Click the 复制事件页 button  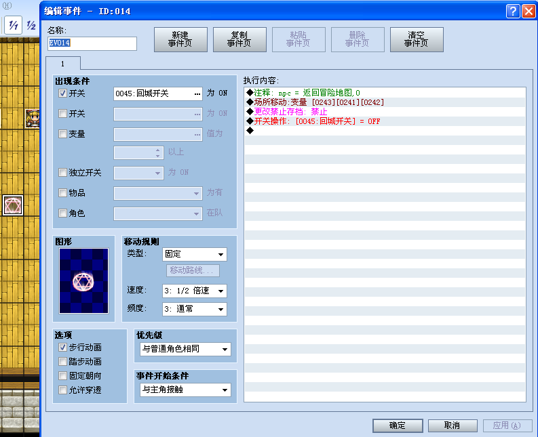pos(239,39)
